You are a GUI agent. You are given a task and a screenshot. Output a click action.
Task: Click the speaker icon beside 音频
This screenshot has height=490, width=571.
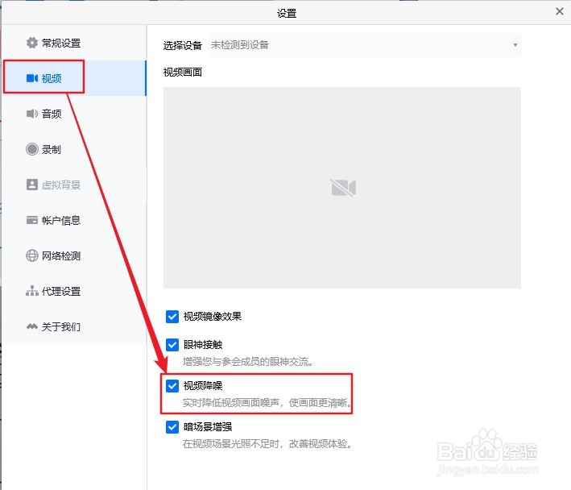(x=32, y=114)
